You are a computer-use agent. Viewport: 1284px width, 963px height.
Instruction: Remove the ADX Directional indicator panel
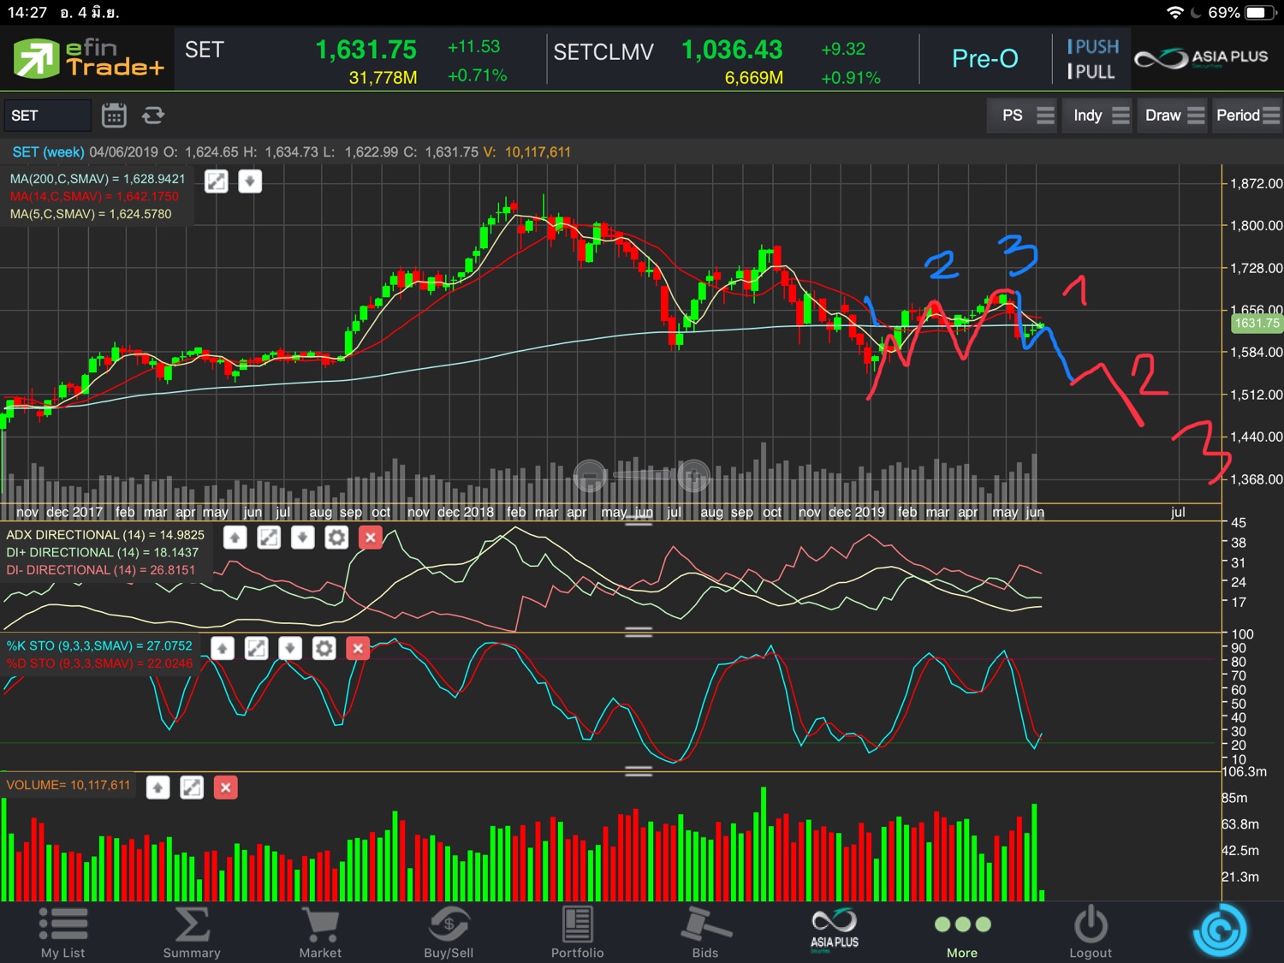pyautogui.click(x=370, y=538)
